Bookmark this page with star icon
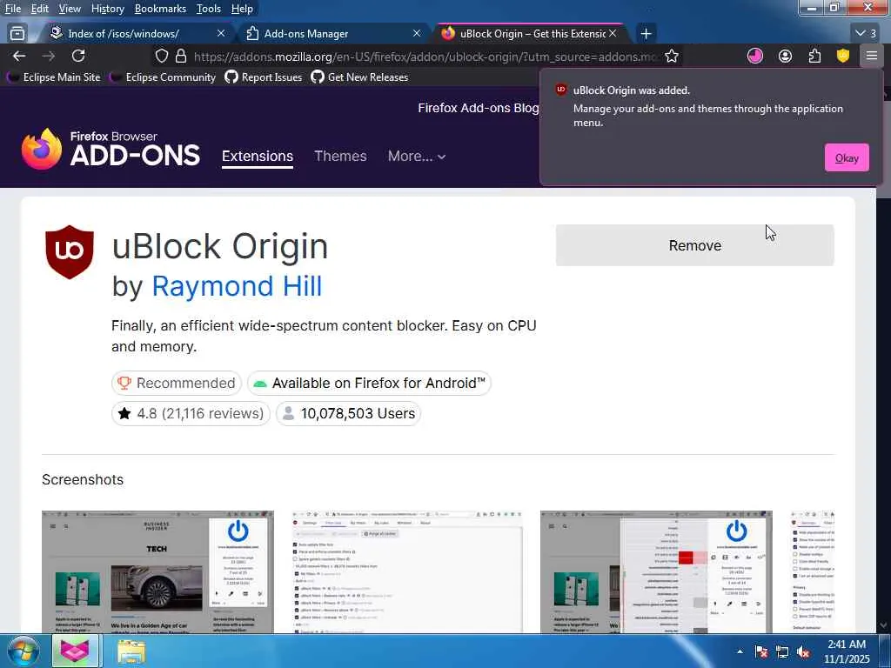The width and height of the screenshot is (891, 668). tap(672, 56)
